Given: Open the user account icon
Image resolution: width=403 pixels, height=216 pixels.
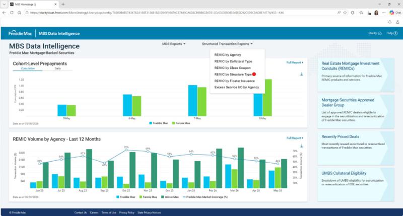Looking at the screenshot, I should pos(397,22).
